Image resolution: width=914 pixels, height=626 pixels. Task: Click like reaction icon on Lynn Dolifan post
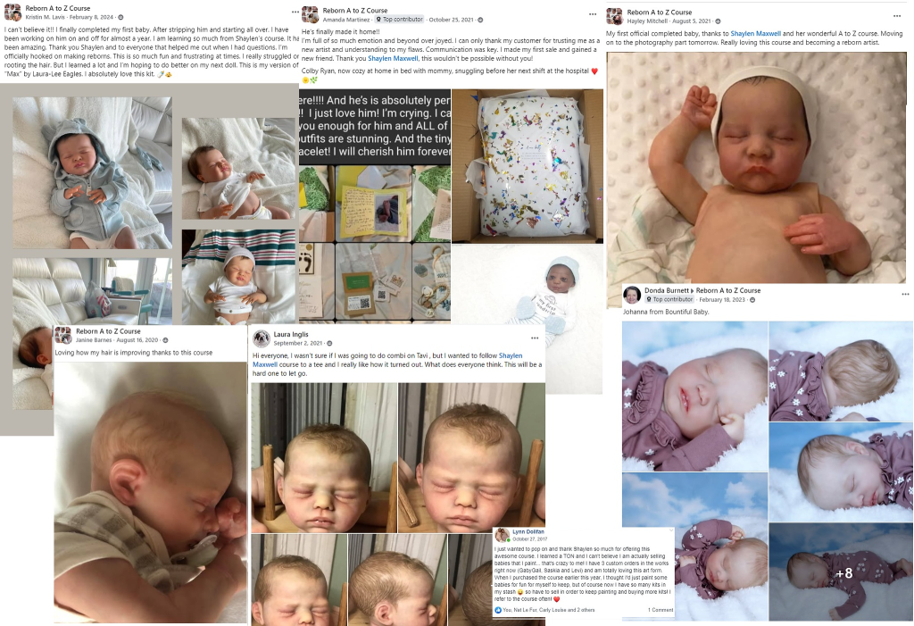[498, 610]
